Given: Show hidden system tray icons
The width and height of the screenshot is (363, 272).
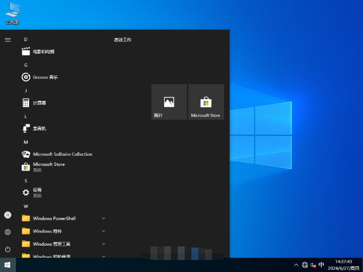Looking at the screenshot, I should pyautogui.click(x=296, y=265).
